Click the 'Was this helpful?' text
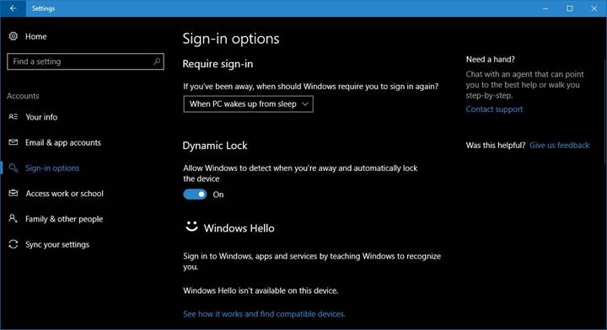This screenshot has height=330, width=607. point(496,146)
